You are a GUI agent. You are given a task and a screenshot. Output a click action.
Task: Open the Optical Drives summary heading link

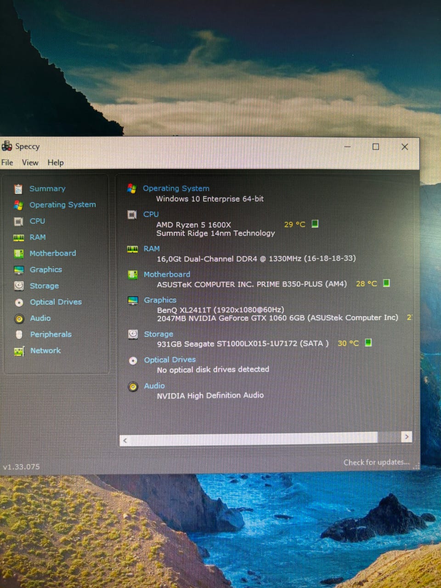[x=170, y=360]
